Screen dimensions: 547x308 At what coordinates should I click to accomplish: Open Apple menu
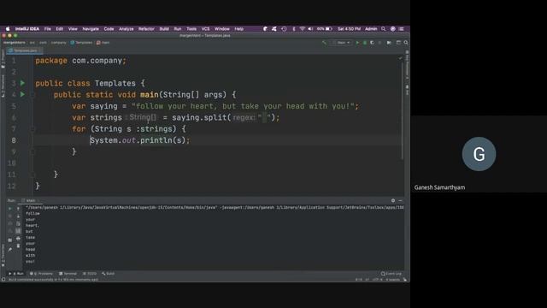pos(8,29)
